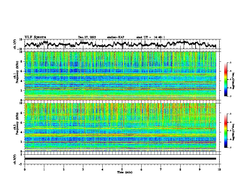The width and height of the screenshot is (247, 190).
Task: Click time axis tick label "1"
Action: click(44, 170)
